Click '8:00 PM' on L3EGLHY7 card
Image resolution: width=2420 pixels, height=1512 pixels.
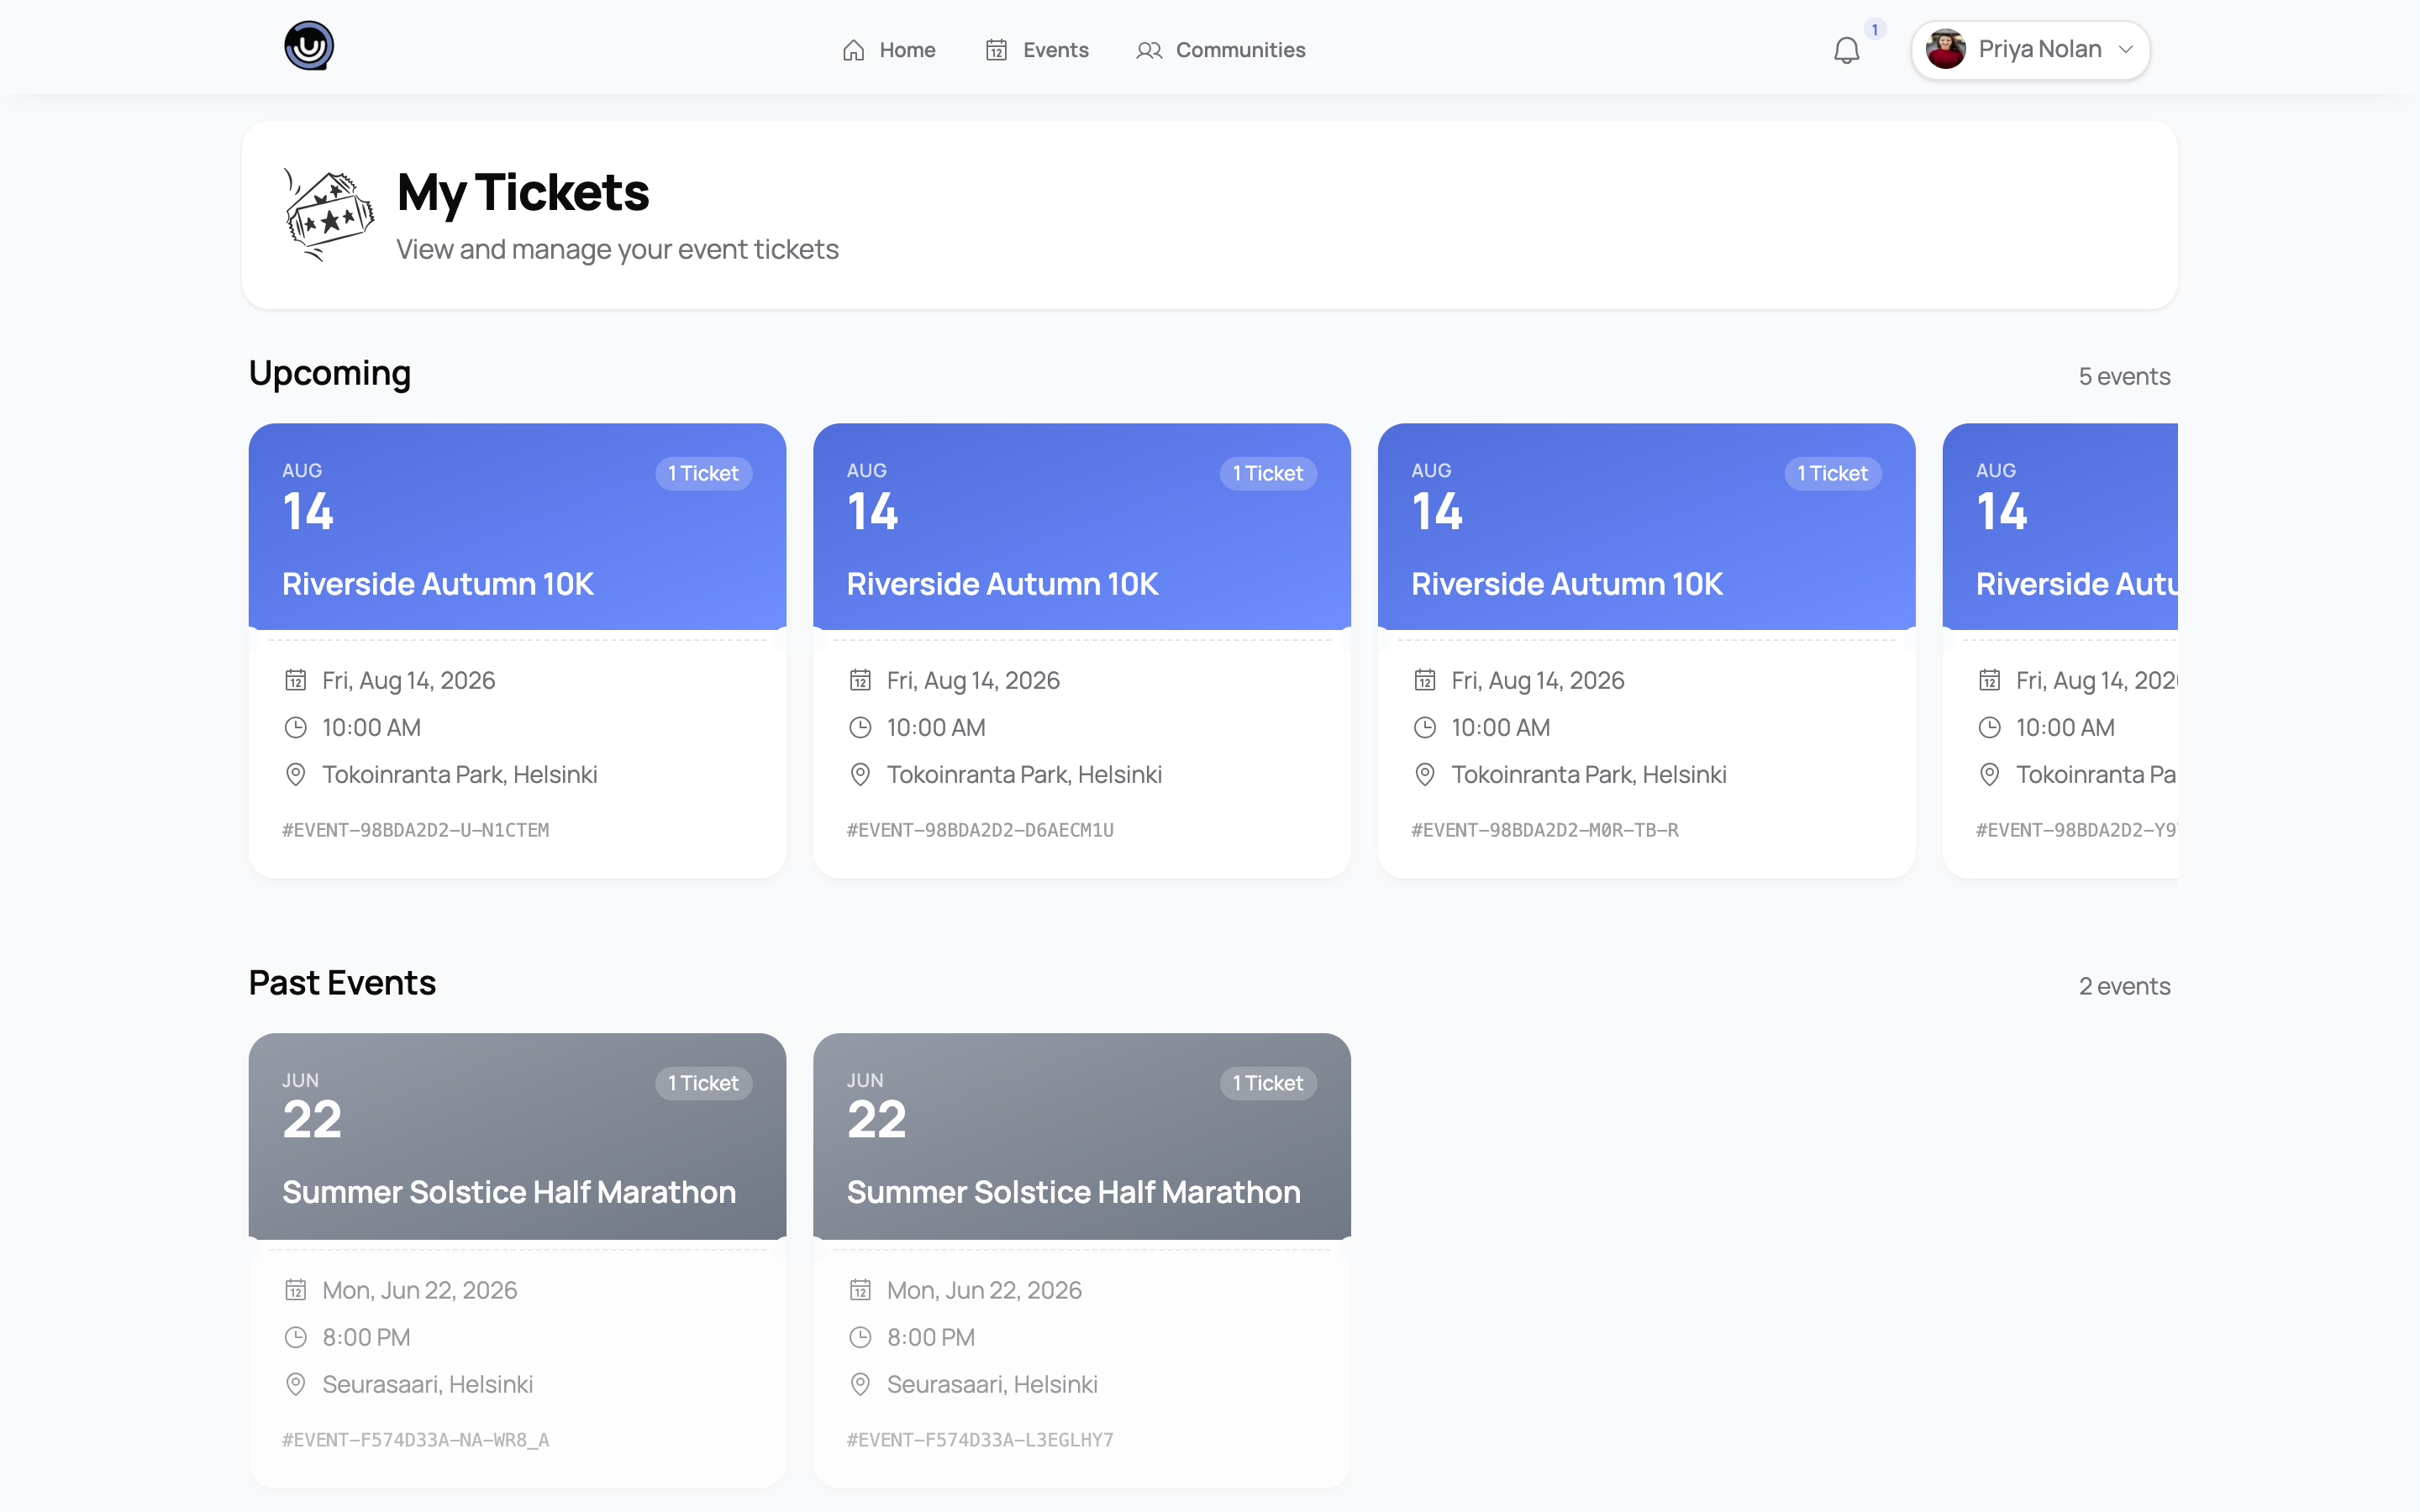click(x=931, y=1338)
